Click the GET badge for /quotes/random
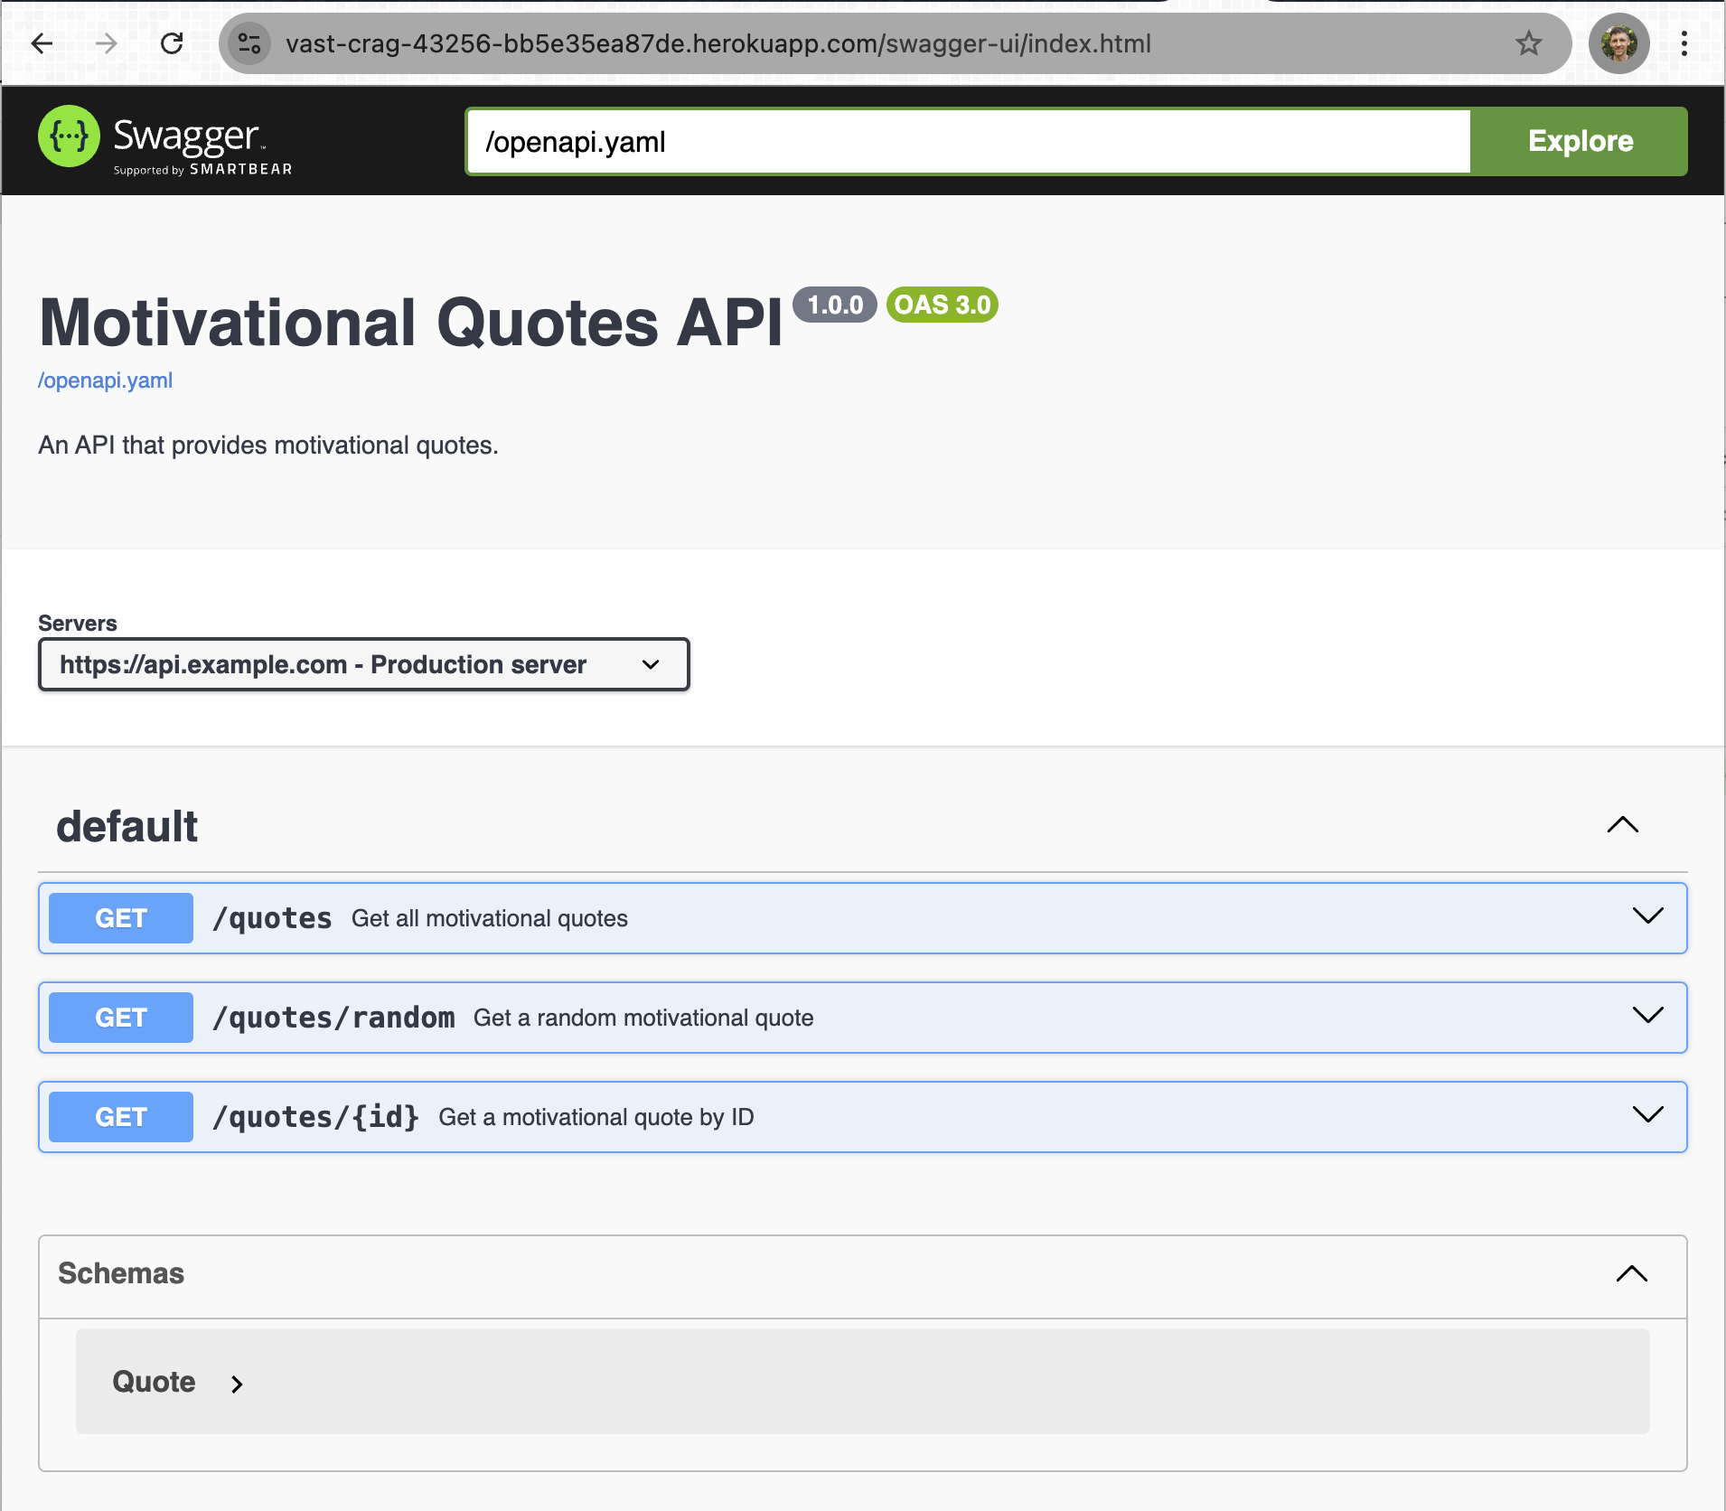1726x1511 pixels. click(x=121, y=1018)
